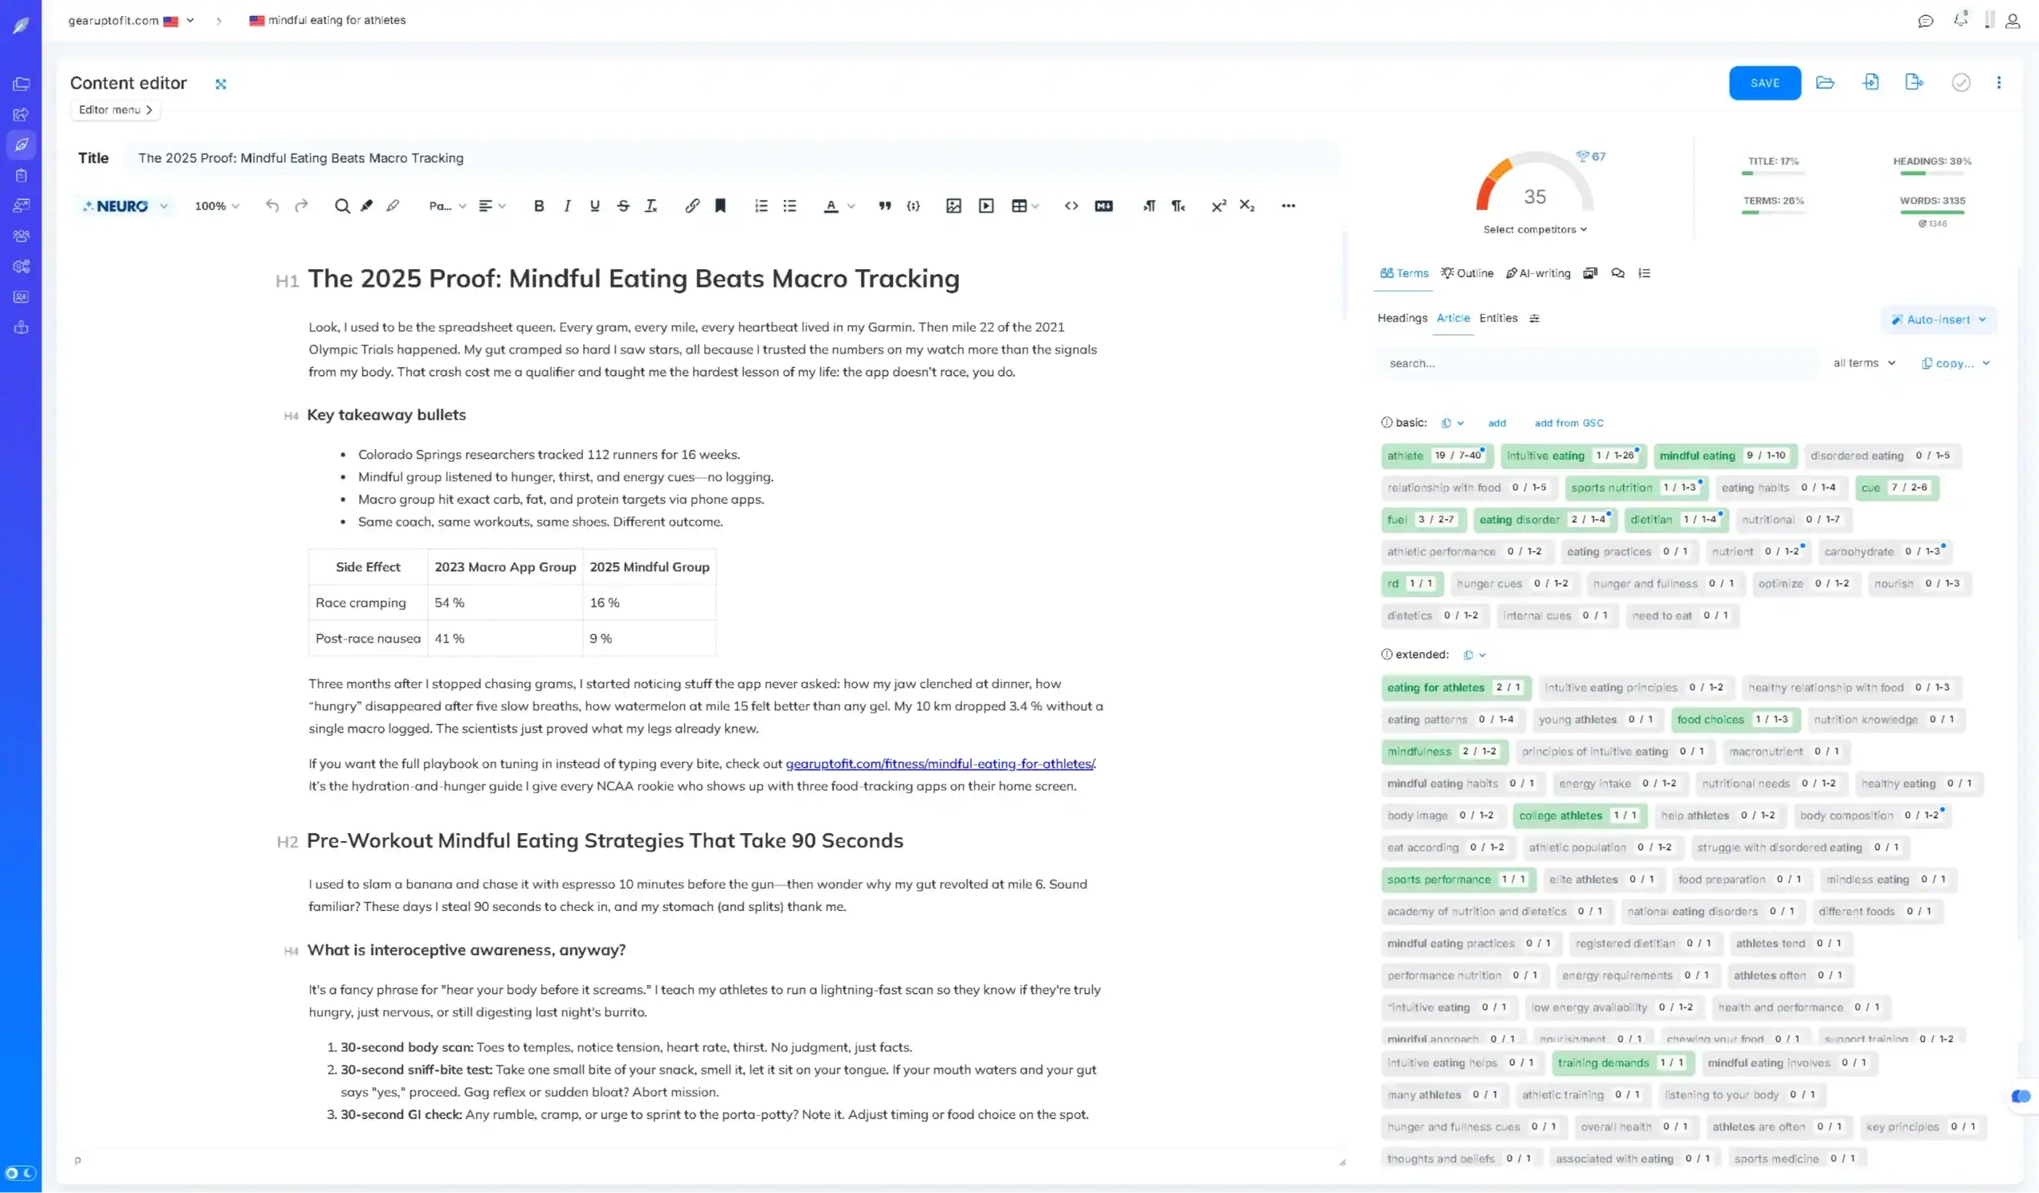Toggle strikethrough formatting
The image size is (2039, 1193).
point(622,206)
